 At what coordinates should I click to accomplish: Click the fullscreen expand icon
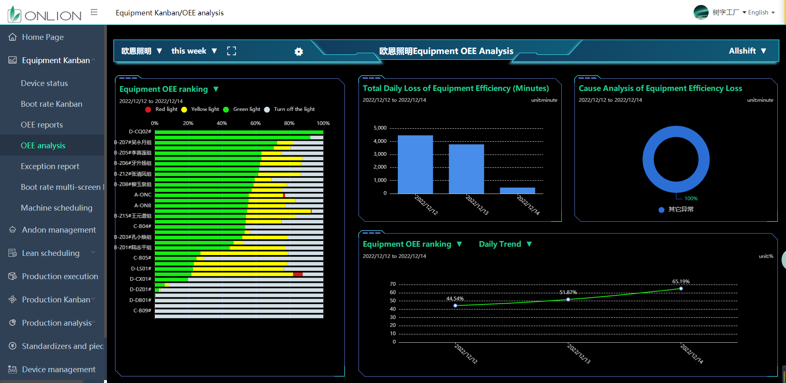pos(231,51)
